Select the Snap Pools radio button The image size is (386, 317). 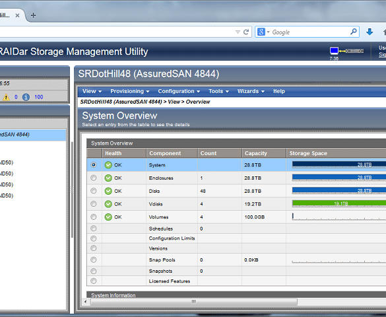(x=94, y=260)
